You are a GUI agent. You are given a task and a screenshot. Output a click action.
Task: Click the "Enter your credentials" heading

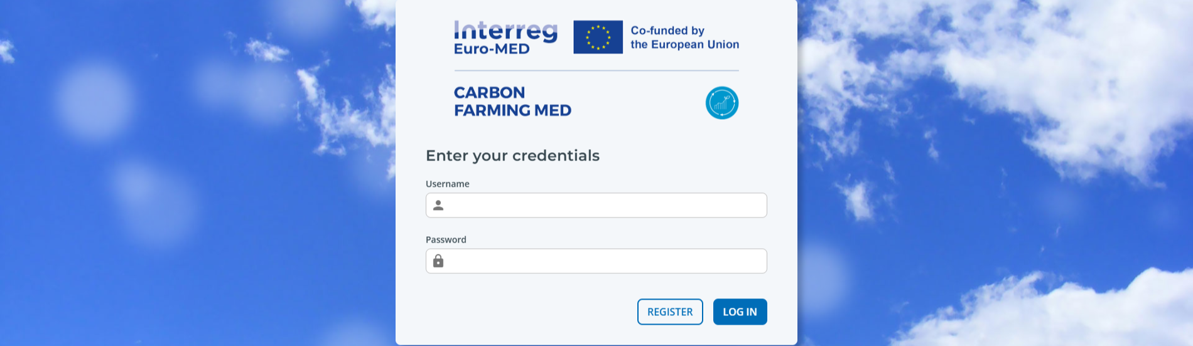point(512,155)
